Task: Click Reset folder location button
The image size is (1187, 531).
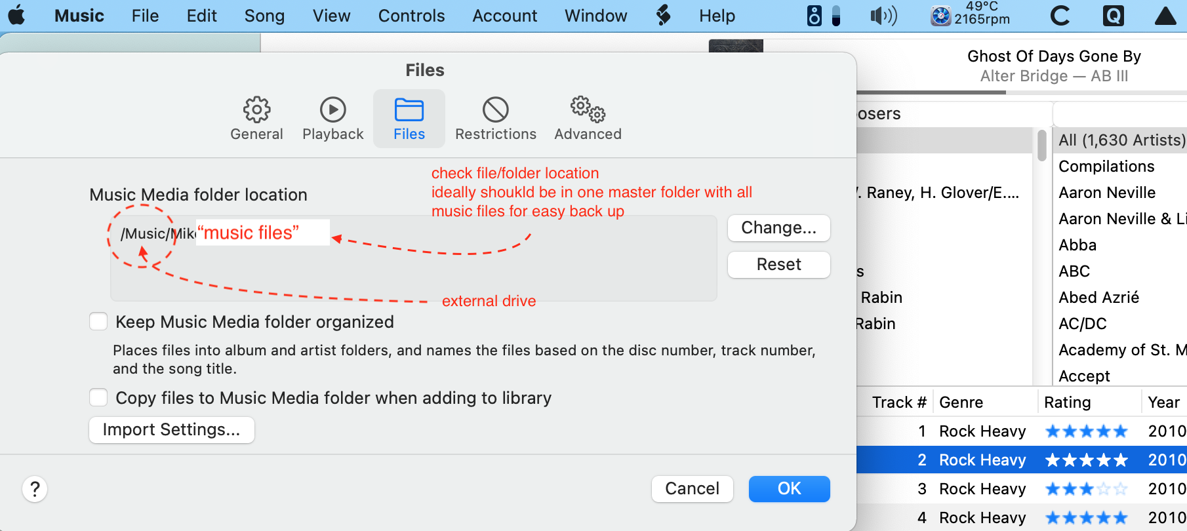Action: [x=779, y=265]
